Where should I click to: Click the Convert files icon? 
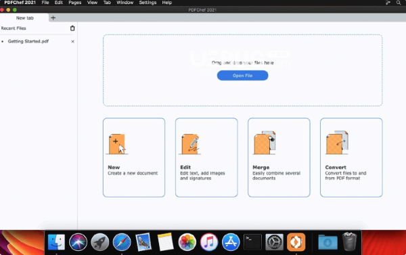pos(337,143)
